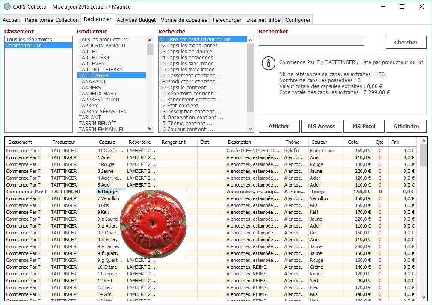
Task: Choose '03-Capsules en double' search type
Action: coord(203,51)
